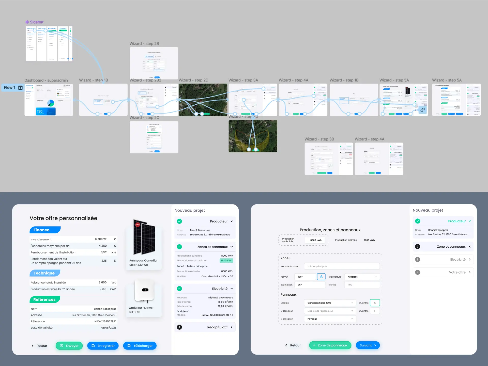488x366 pixels.
Task: Click the link icon on step 5A frame
Action: 422,110
